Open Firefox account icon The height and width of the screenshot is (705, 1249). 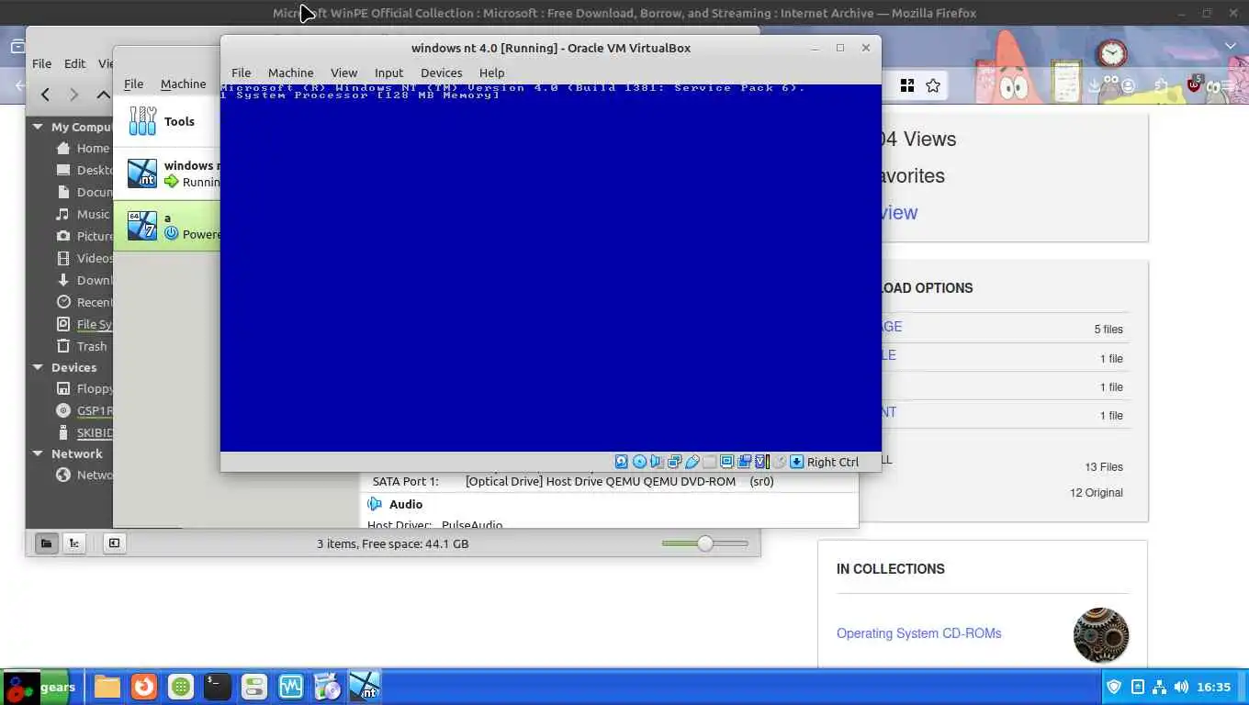(x=1128, y=85)
